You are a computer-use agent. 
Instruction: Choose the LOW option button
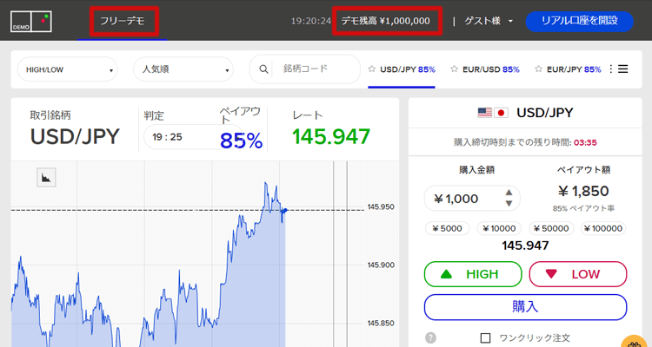coord(577,274)
